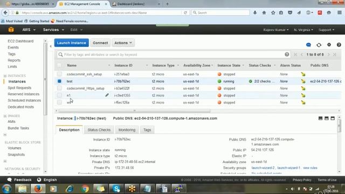This screenshot has height=194, width=345.
Task: Select codecommit_ssh_setup instance checkbox
Action: [59, 74]
